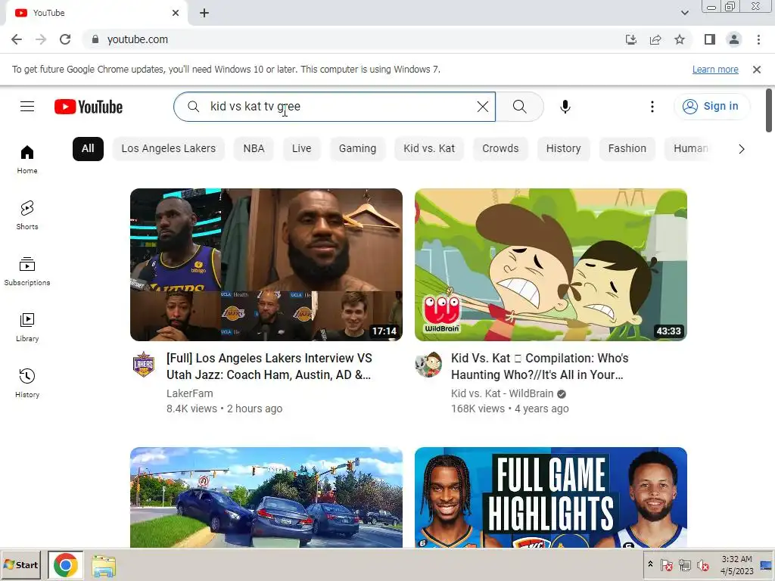Screen dimensions: 775x581
Task: Open the Kid Vs. Kat compilation thumbnail
Action: tap(551, 265)
